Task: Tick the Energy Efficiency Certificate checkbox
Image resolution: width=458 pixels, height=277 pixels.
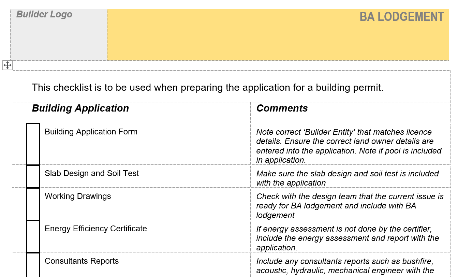Action: (33, 236)
